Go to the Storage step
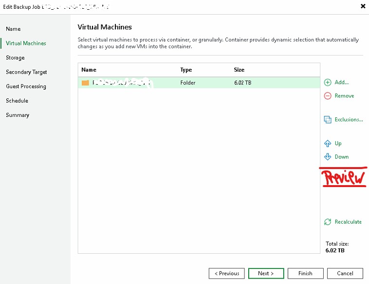Viewport: 369px width, 284px height. coord(15,57)
